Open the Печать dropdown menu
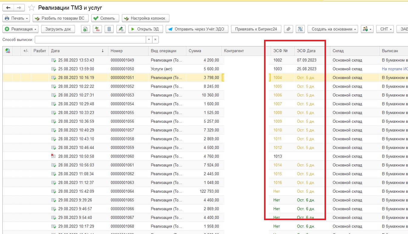Image resolution: width=408 pixels, height=234 pixels. point(16,18)
